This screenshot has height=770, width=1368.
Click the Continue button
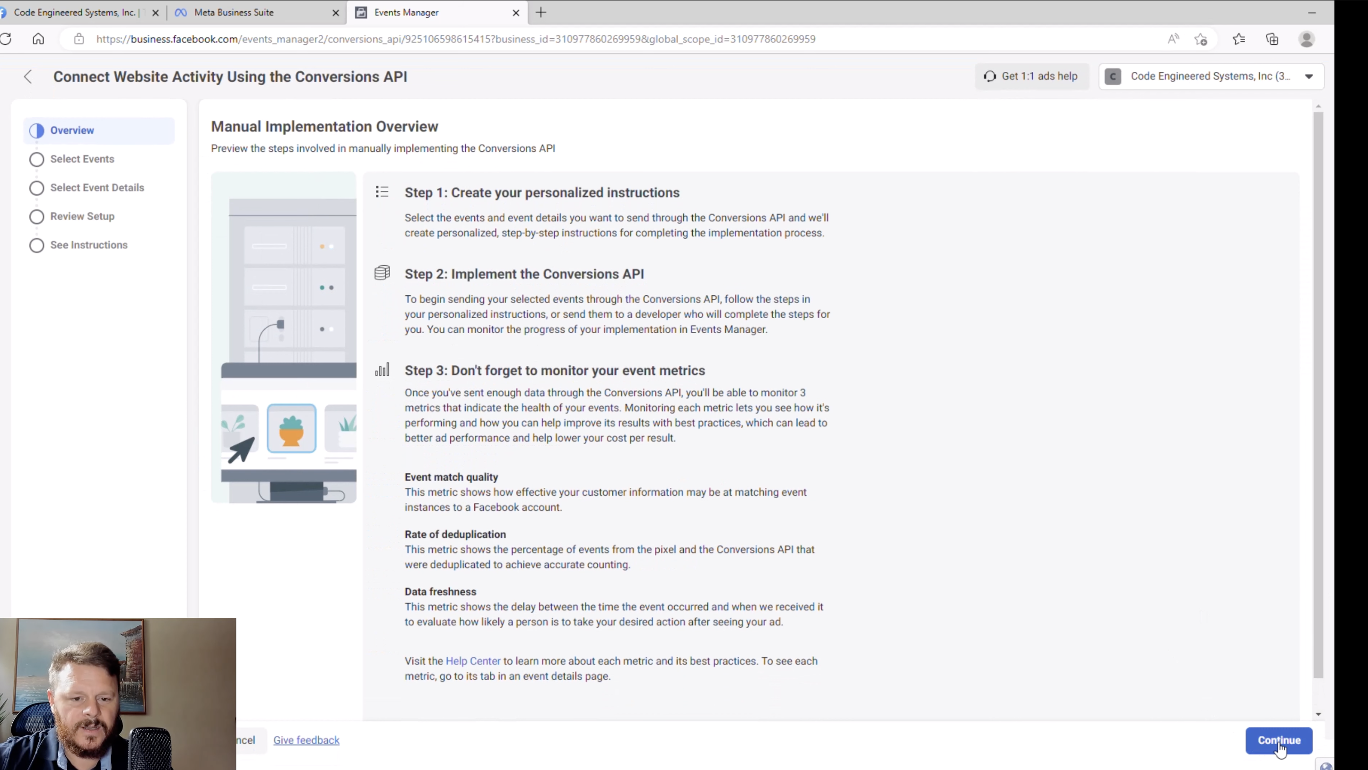[1278, 740]
